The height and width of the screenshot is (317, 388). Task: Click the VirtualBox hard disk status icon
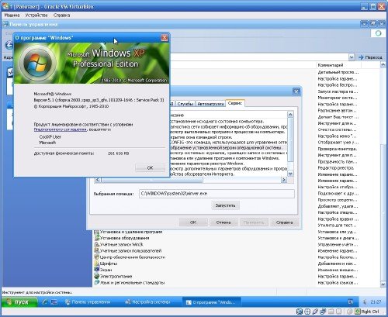[x=300, y=312]
